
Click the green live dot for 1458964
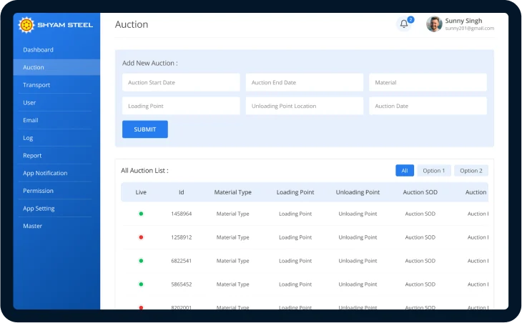[141, 214]
